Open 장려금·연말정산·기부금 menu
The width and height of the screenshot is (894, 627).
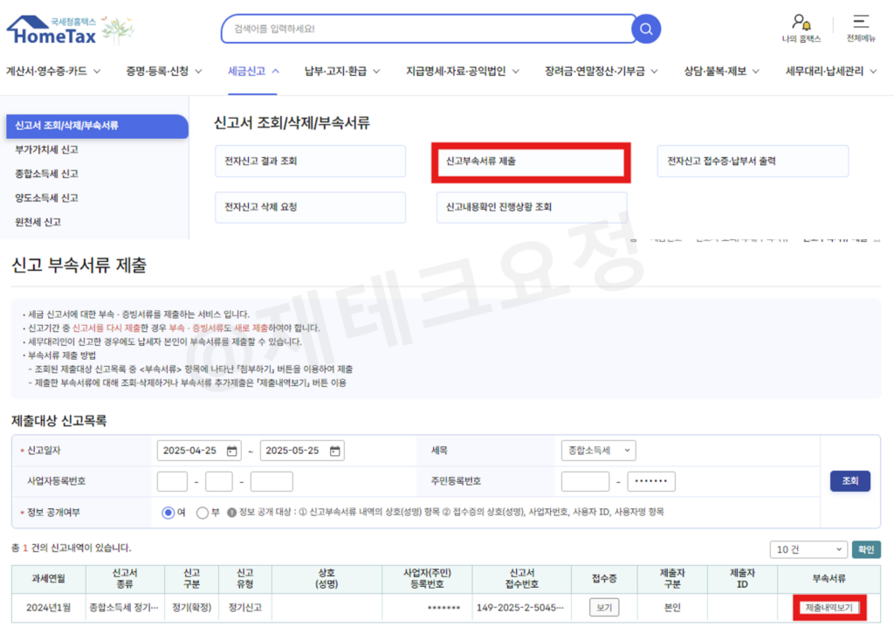[595, 72]
